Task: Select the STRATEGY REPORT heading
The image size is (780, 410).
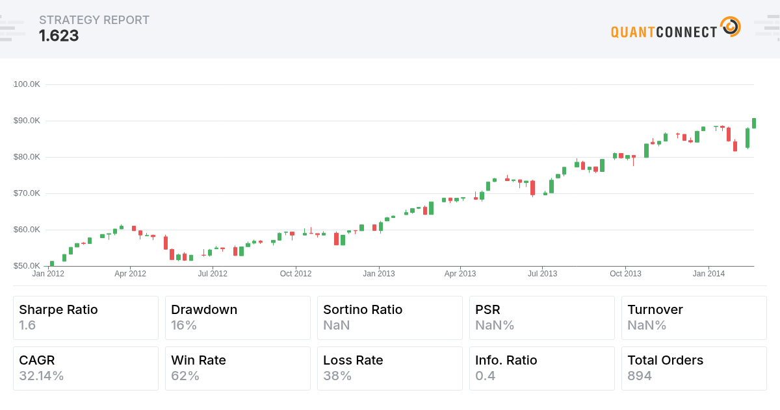Action: 94,20
